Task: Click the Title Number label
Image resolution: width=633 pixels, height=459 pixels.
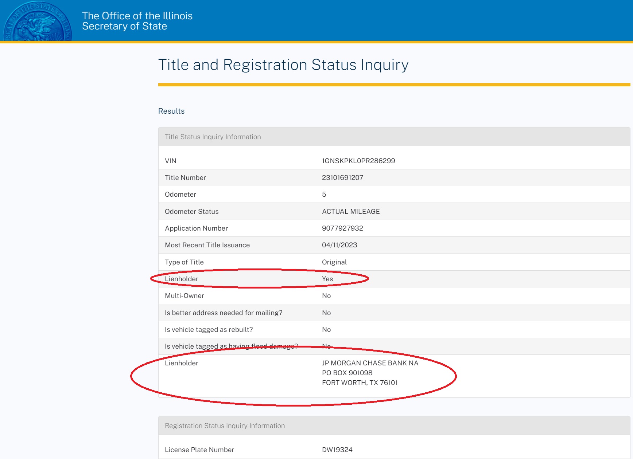Action: coord(185,178)
